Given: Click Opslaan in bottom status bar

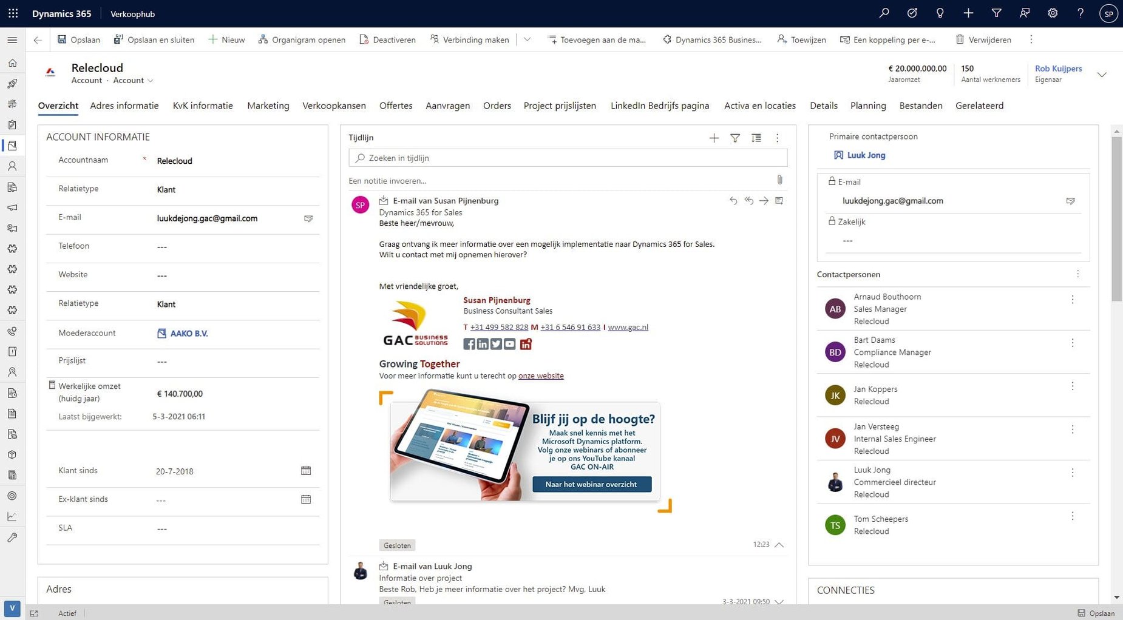Looking at the screenshot, I should (x=1096, y=613).
